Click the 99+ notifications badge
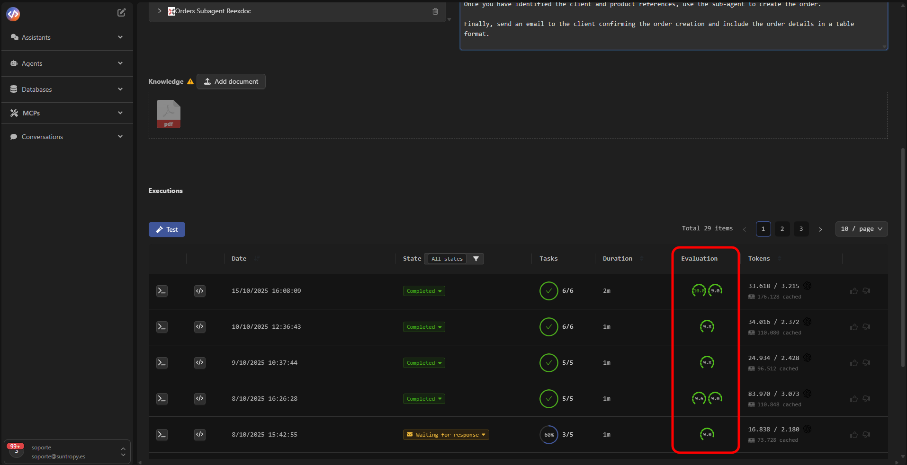 tap(16, 446)
